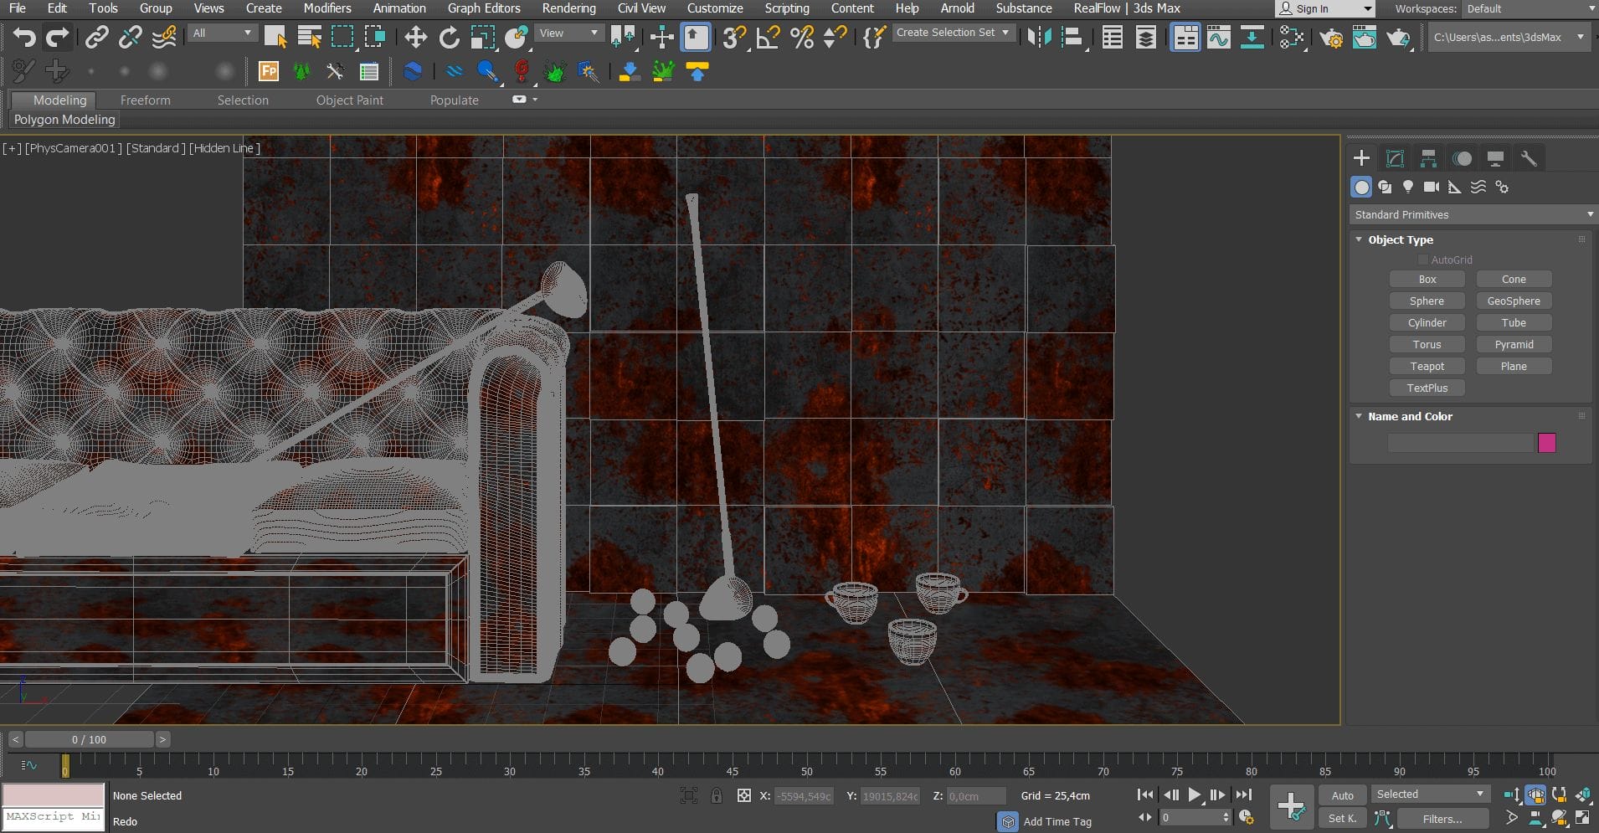The width and height of the screenshot is (1599, 833).
Task: Open the selection filter All dropdown
Action: pyautogui.click(x=221, y=32)
